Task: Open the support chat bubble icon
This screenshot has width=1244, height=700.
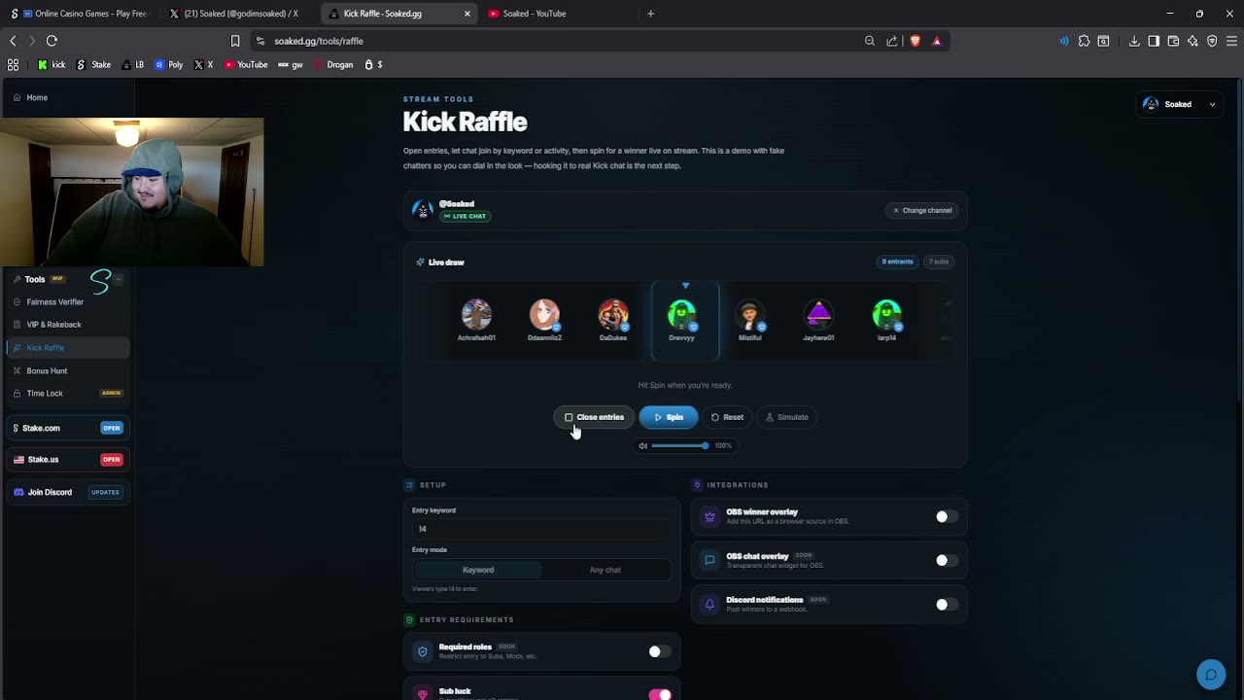Action: click(x=1211, y=675)
